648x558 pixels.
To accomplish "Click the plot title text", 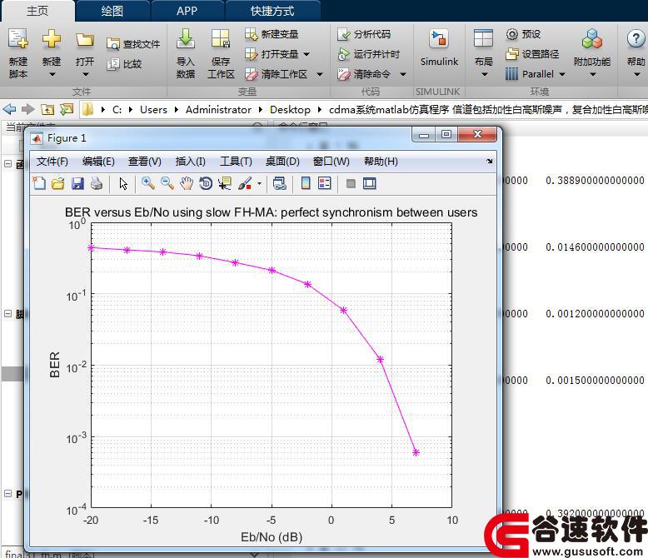I will coord(271,212).
